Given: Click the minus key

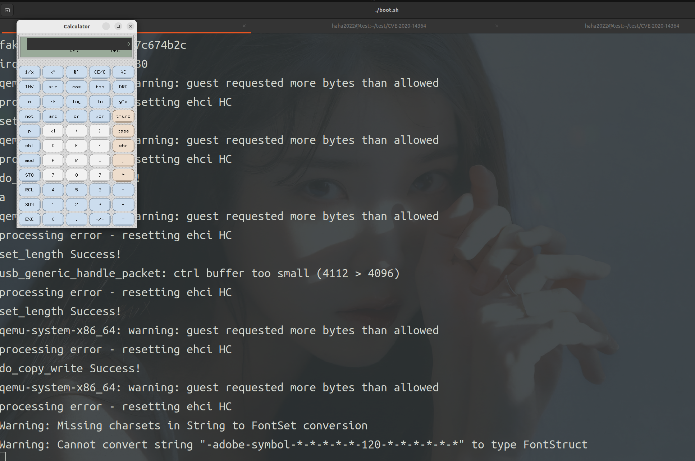Looking at the screenshot, I should [123, 190].
